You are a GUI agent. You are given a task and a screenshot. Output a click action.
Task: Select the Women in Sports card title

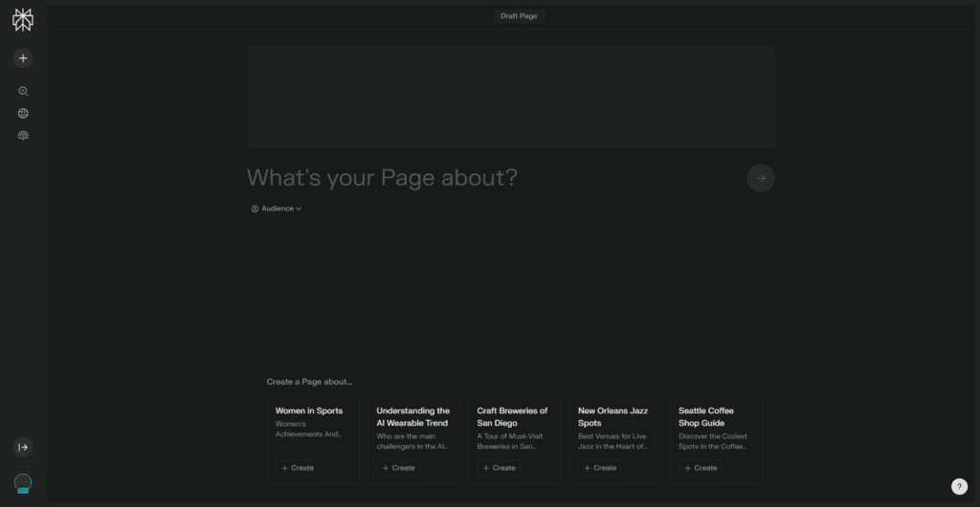pyautogui.click(x=309, y=410)
